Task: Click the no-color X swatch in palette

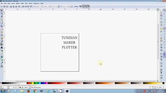Action: (1, 83)
